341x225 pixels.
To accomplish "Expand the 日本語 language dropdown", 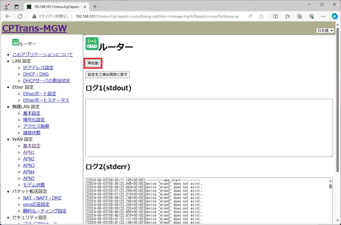I will coord(325,30).
